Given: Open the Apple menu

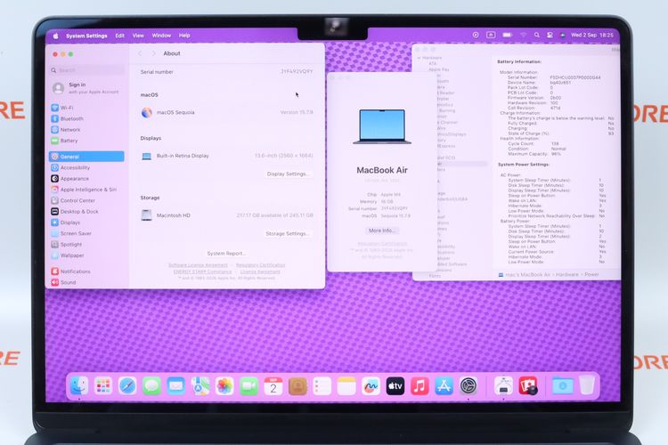Looking at the screenshot, I should point(56,36).
